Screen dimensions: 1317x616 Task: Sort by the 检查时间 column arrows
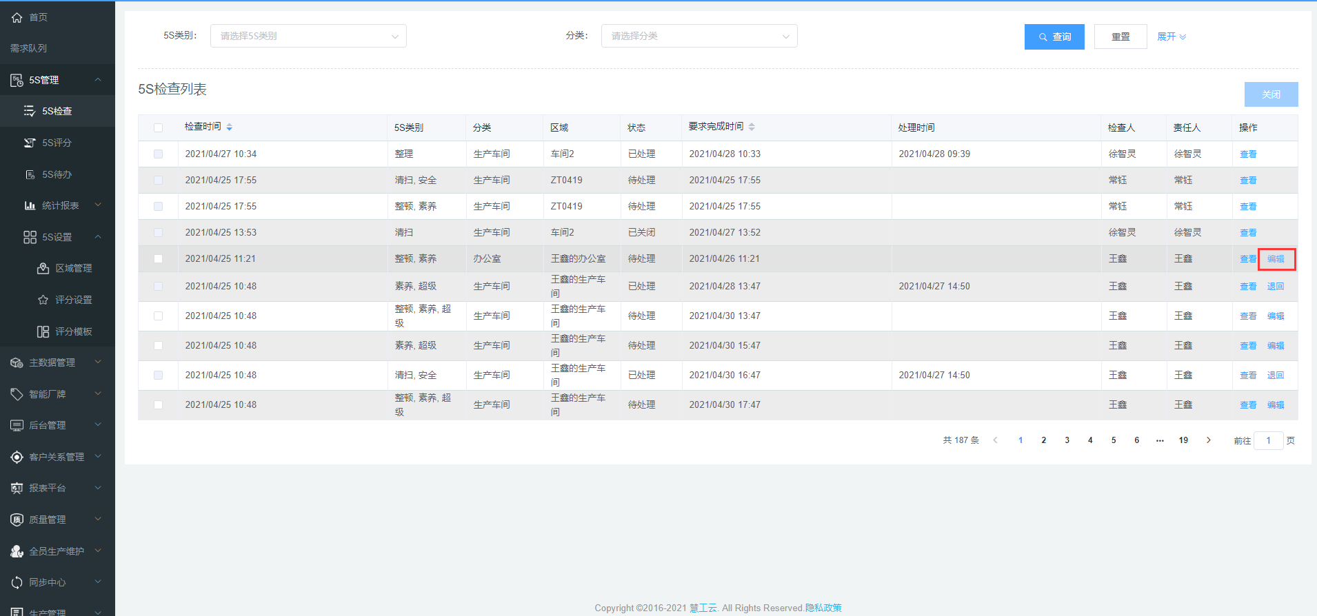(229, 127)
